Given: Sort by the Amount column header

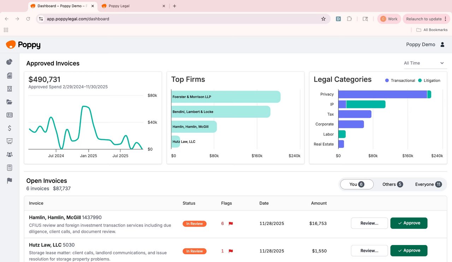Looking at the screenshot, I should (319, 203).
